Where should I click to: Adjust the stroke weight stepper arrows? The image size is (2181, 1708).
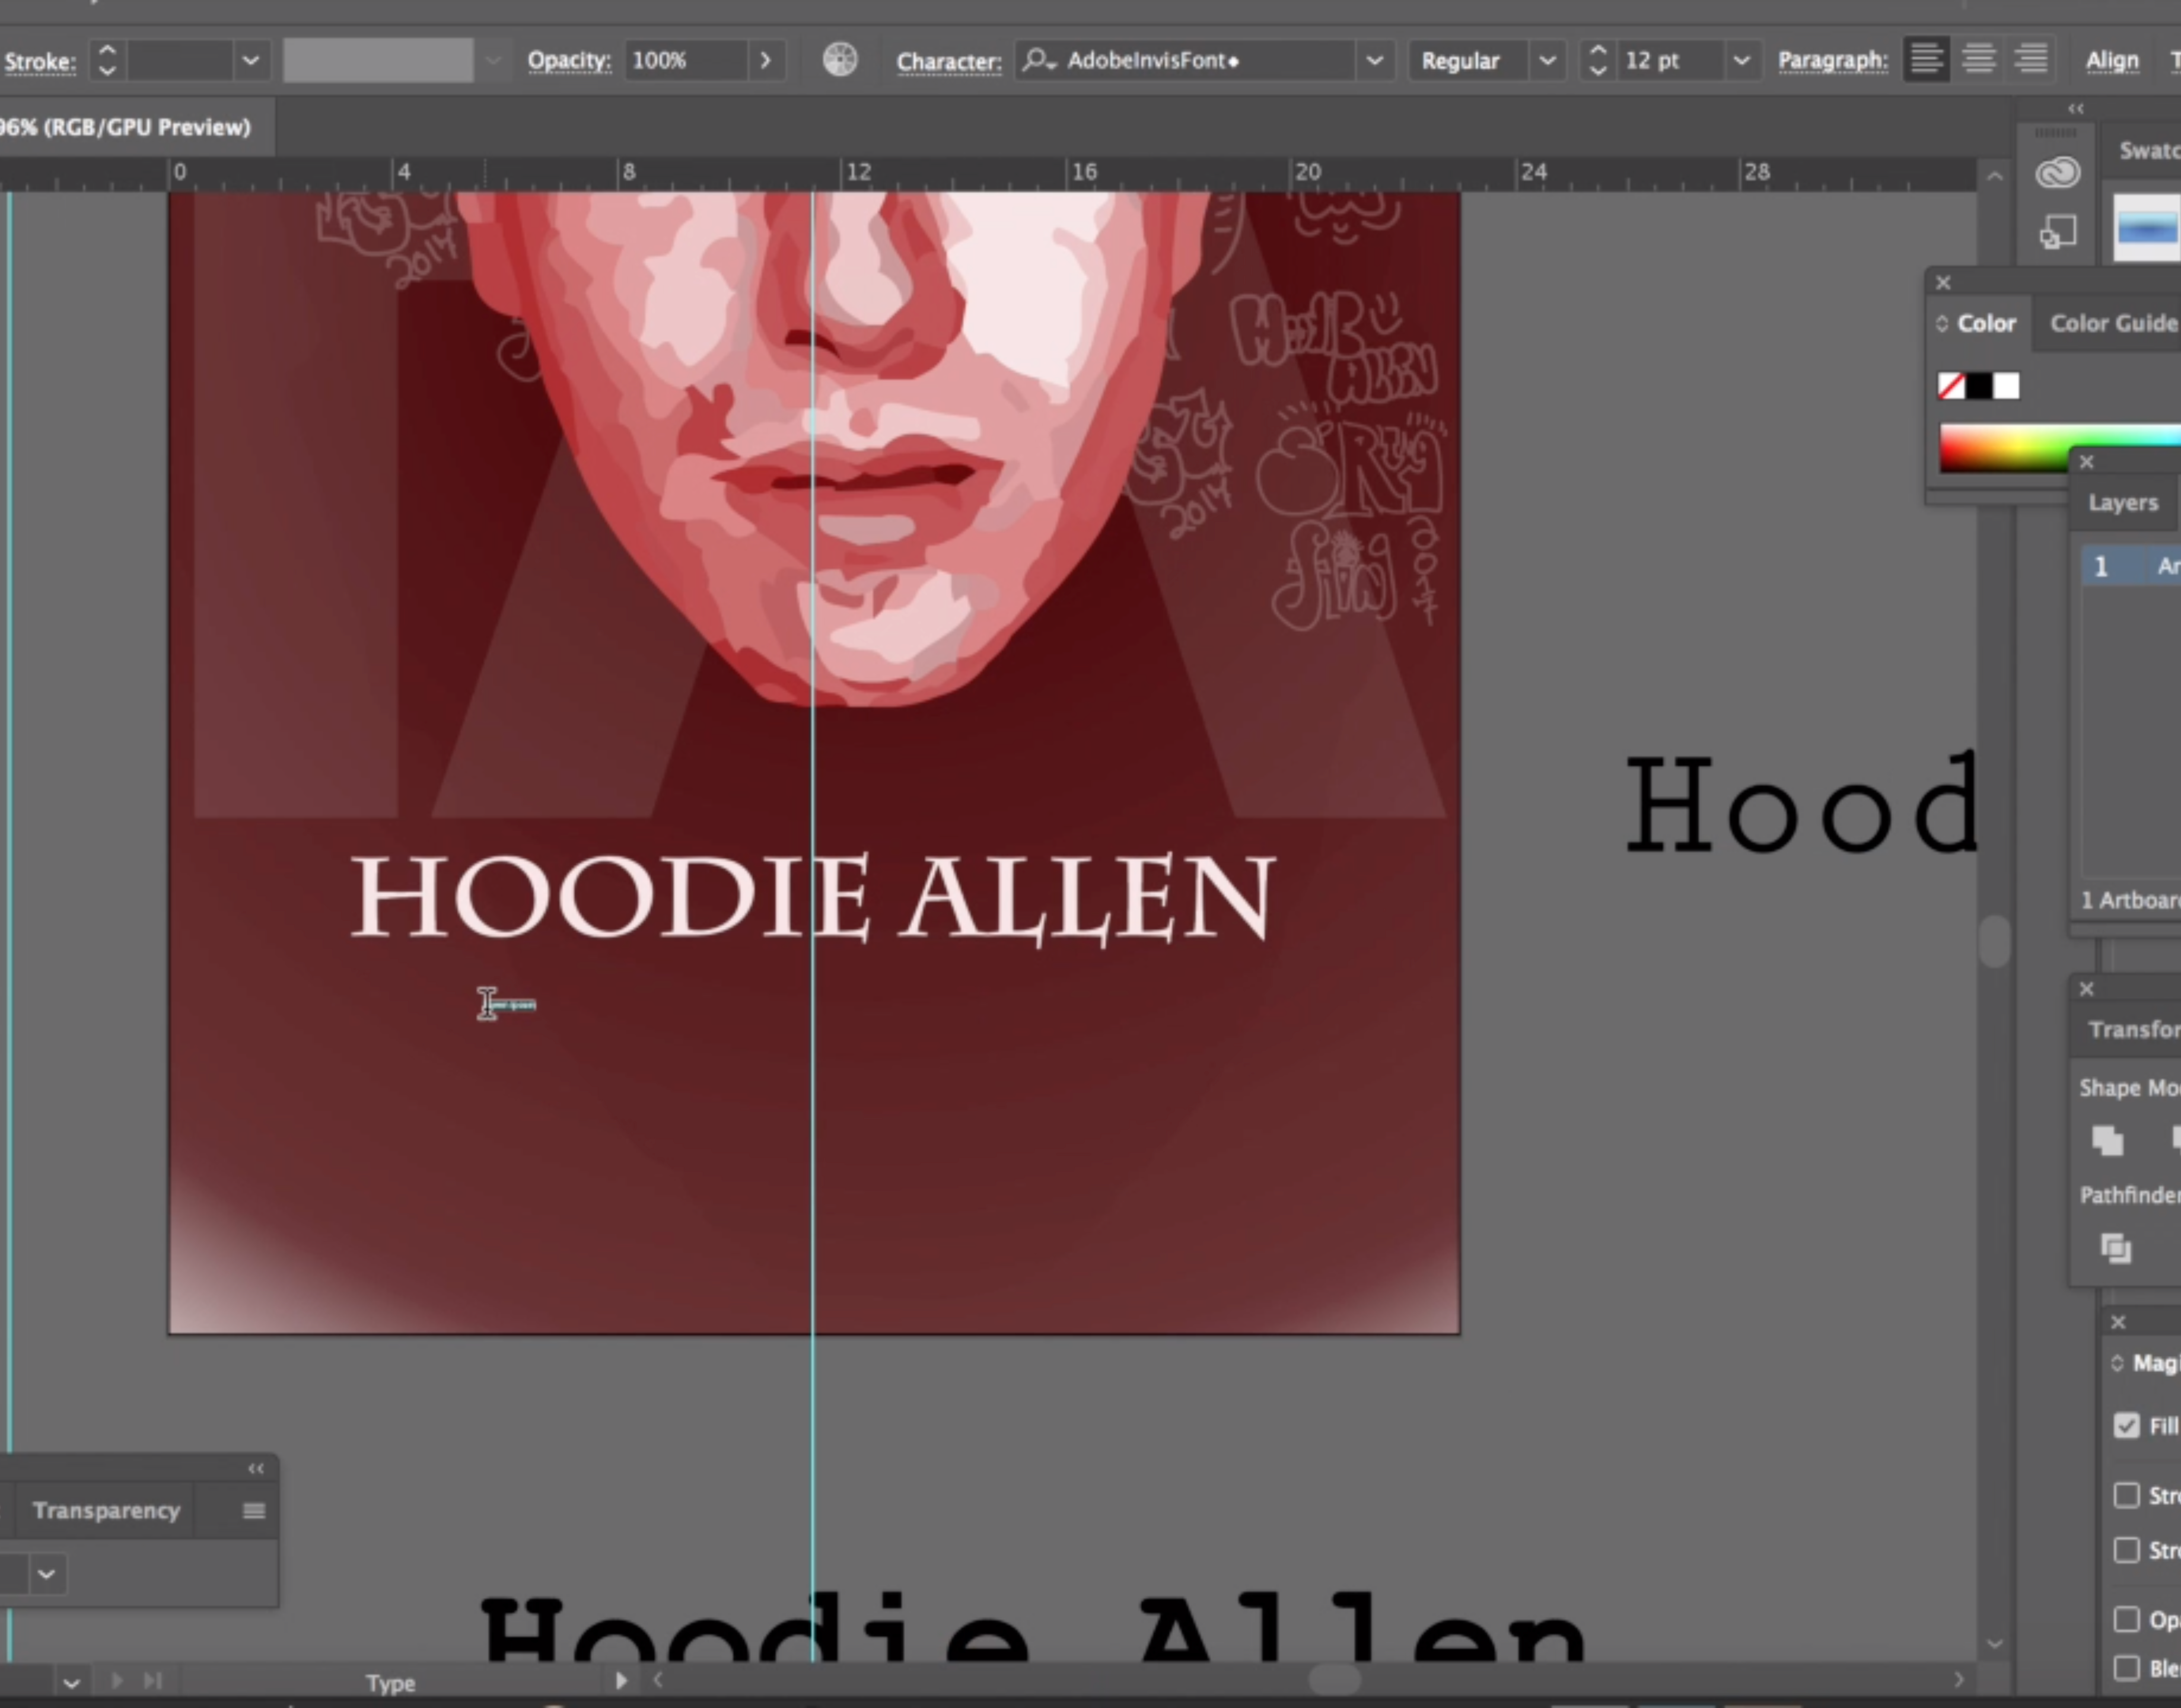coord(107,61)
